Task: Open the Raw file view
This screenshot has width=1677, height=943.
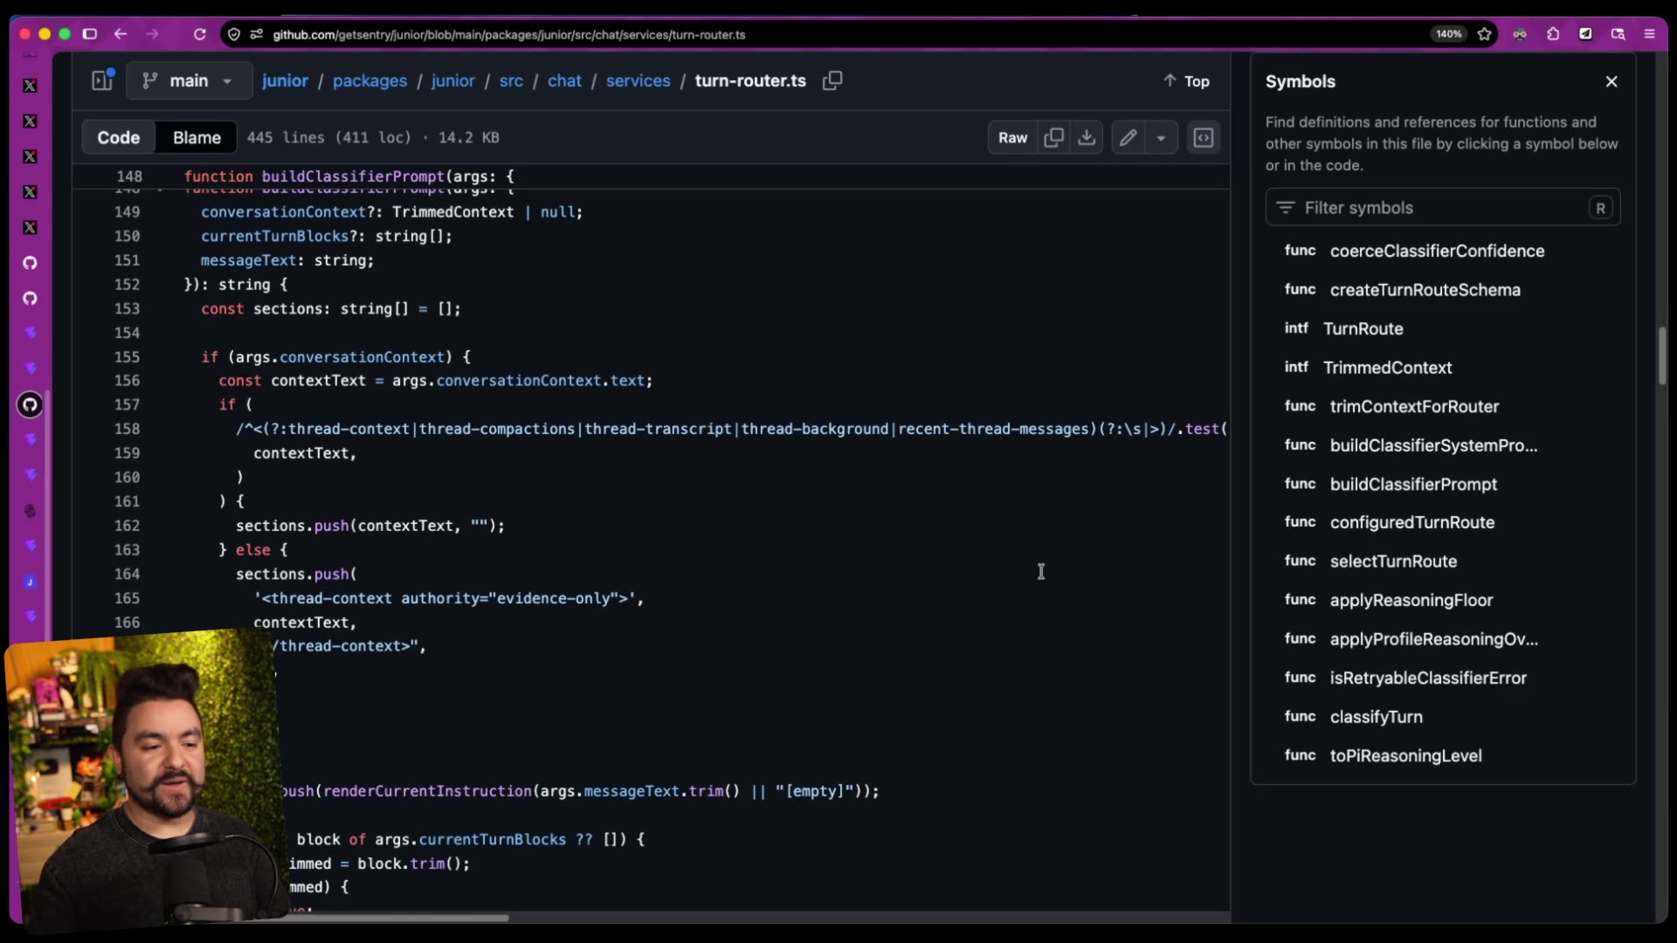Action: click(x=1013, y=137)
